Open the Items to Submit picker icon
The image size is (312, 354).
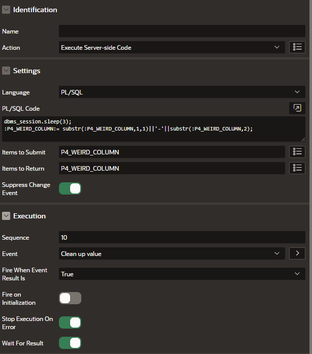pyautogui.click(x=297, y=152)
